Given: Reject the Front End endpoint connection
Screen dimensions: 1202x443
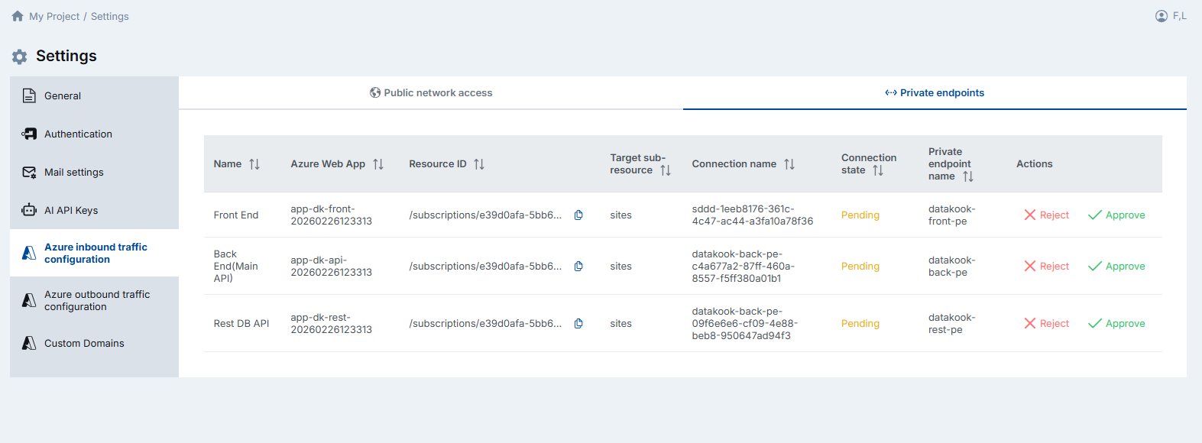Looking at the screenshot, I should [1046, 215].
